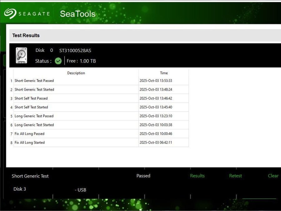Click the Seagate spiral logo
Screen dimensions: 281x211
click(x=10, y=13)
